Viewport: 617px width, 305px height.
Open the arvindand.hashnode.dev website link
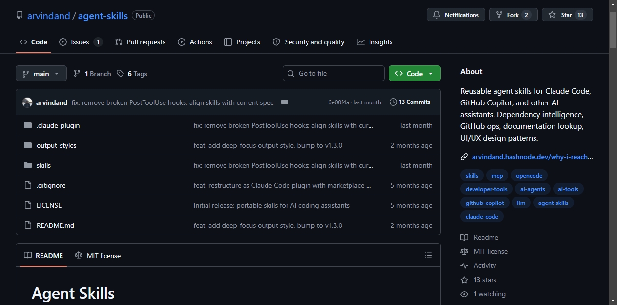pyautogui.click(x=532, y=157)
